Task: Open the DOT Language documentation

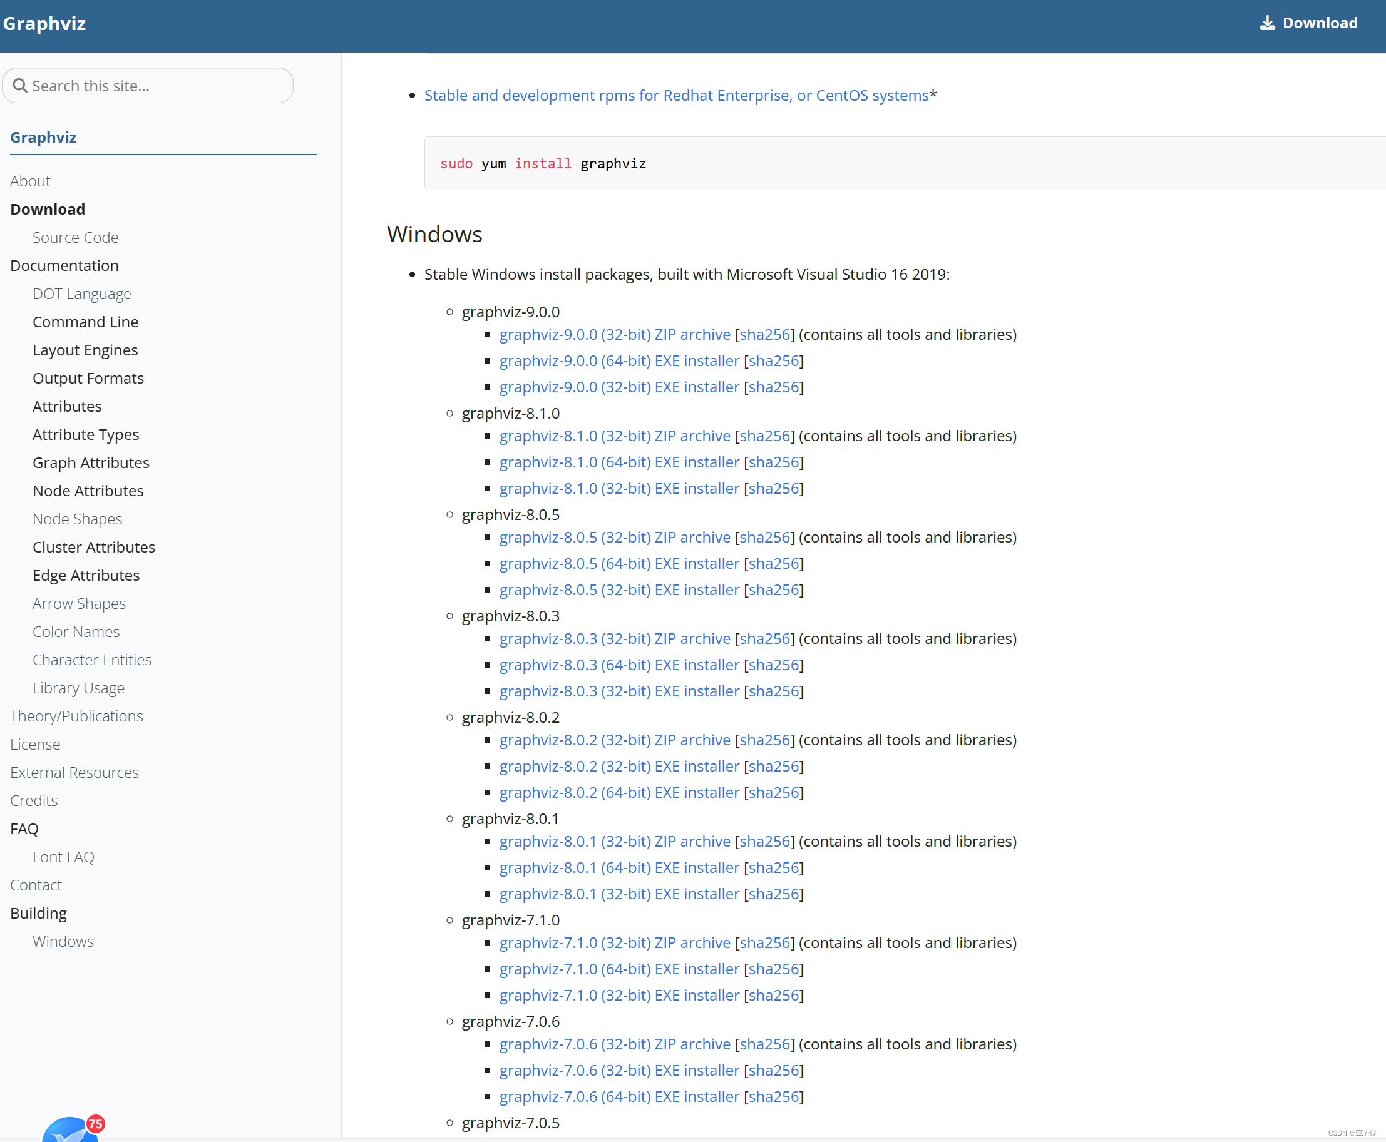Action: pos(81,293)
